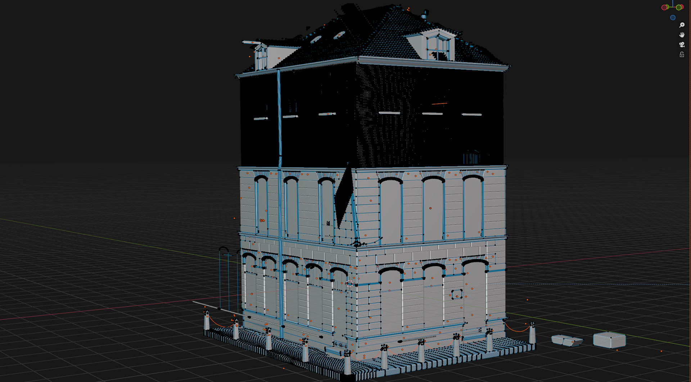Click the red-outlined circle on navigation gizmo

(x=664, y=8)
